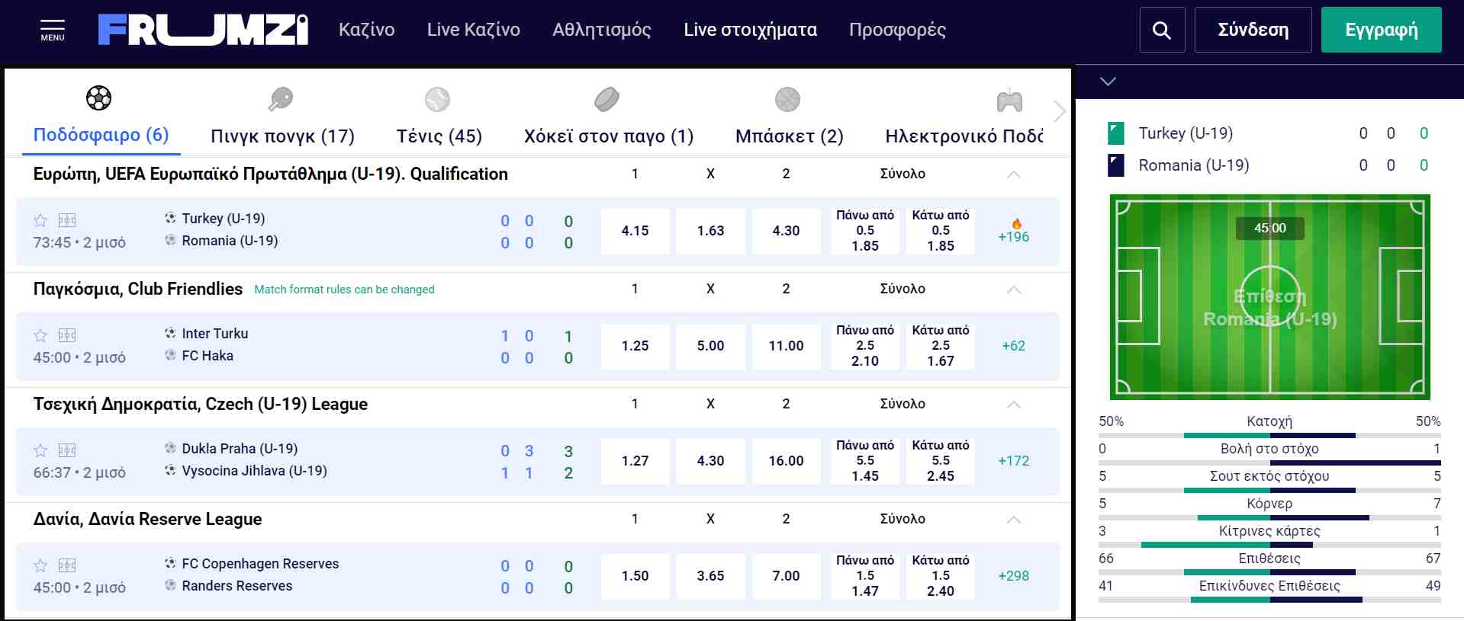Select the football sport icon
Image resolution: width=1464 pixels, height=621 pixels.
point(99,98)
